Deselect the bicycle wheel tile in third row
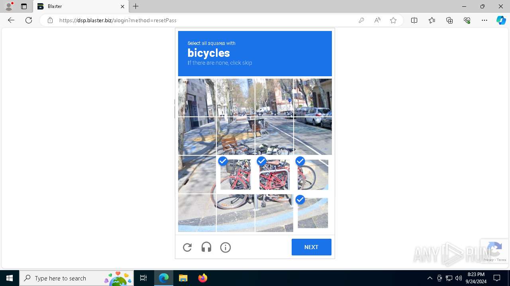The height and width of the screenshot is (286, 510). tap(313, 174)
